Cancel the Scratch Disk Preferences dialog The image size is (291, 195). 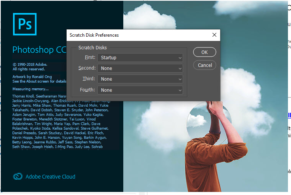pyautogui.click(x=204, y=65)
